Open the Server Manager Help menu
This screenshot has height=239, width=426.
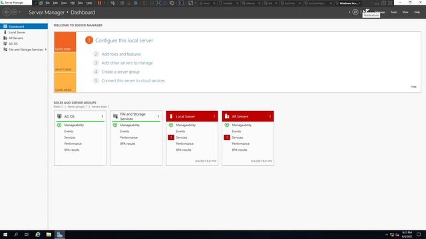[x=417, y=12]
